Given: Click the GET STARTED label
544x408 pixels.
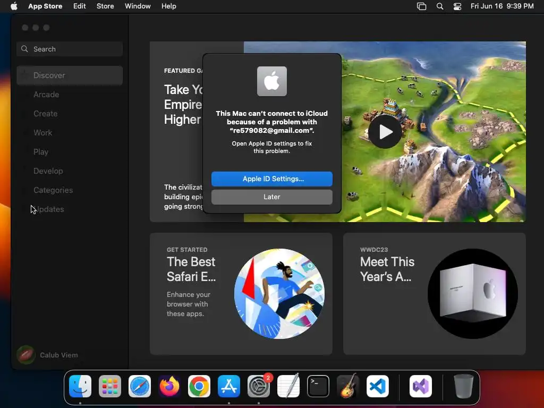Looking at the screenshot, I should 187,250.
